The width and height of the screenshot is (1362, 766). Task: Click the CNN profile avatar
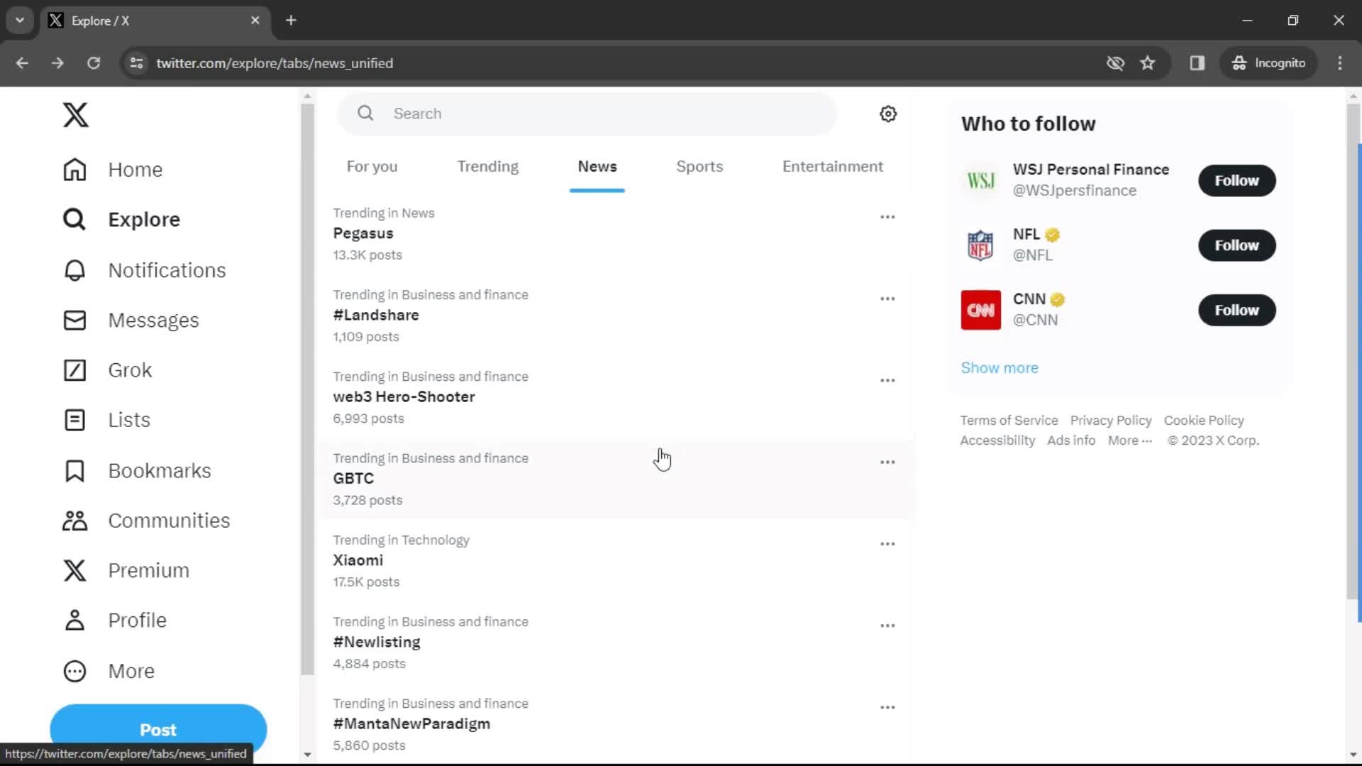pos(981,310)
